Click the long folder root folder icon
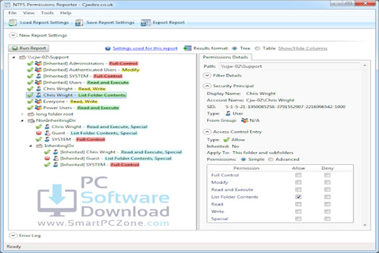The width and height of the screenshot is (379, 253). pyautogui.click(x=31, y=114)
